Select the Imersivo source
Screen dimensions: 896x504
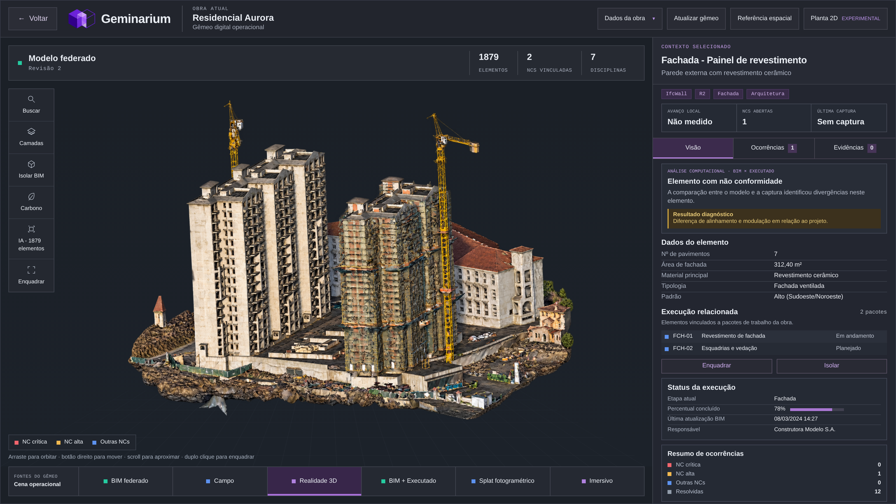coord(597,481)
